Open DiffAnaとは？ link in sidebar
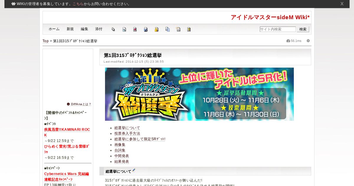The width and height of the screenshot is (354, 186). 81,104
